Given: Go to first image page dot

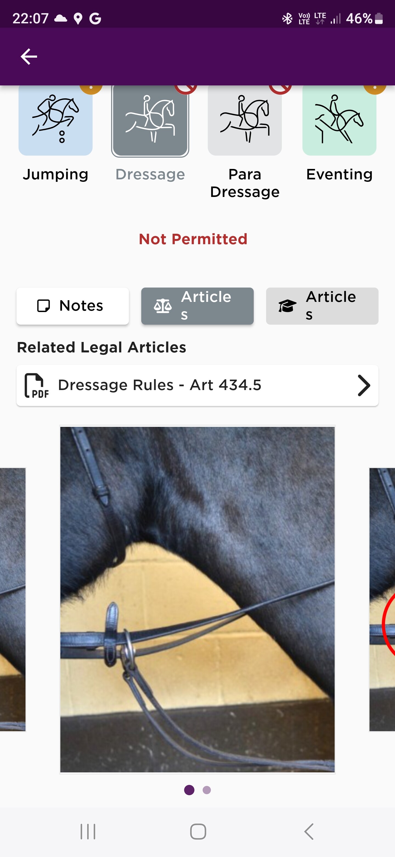Looking at the screenshot, I should pos(189,790).
